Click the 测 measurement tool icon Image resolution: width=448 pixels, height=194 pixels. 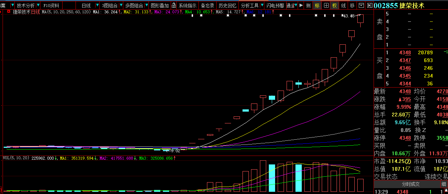click(308, 6)
